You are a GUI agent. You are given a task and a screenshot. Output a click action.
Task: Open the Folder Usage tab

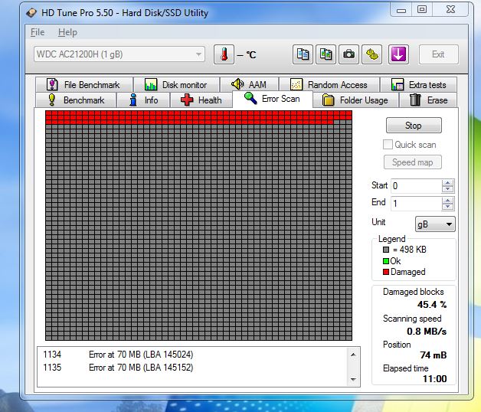[x=355, y=100]
